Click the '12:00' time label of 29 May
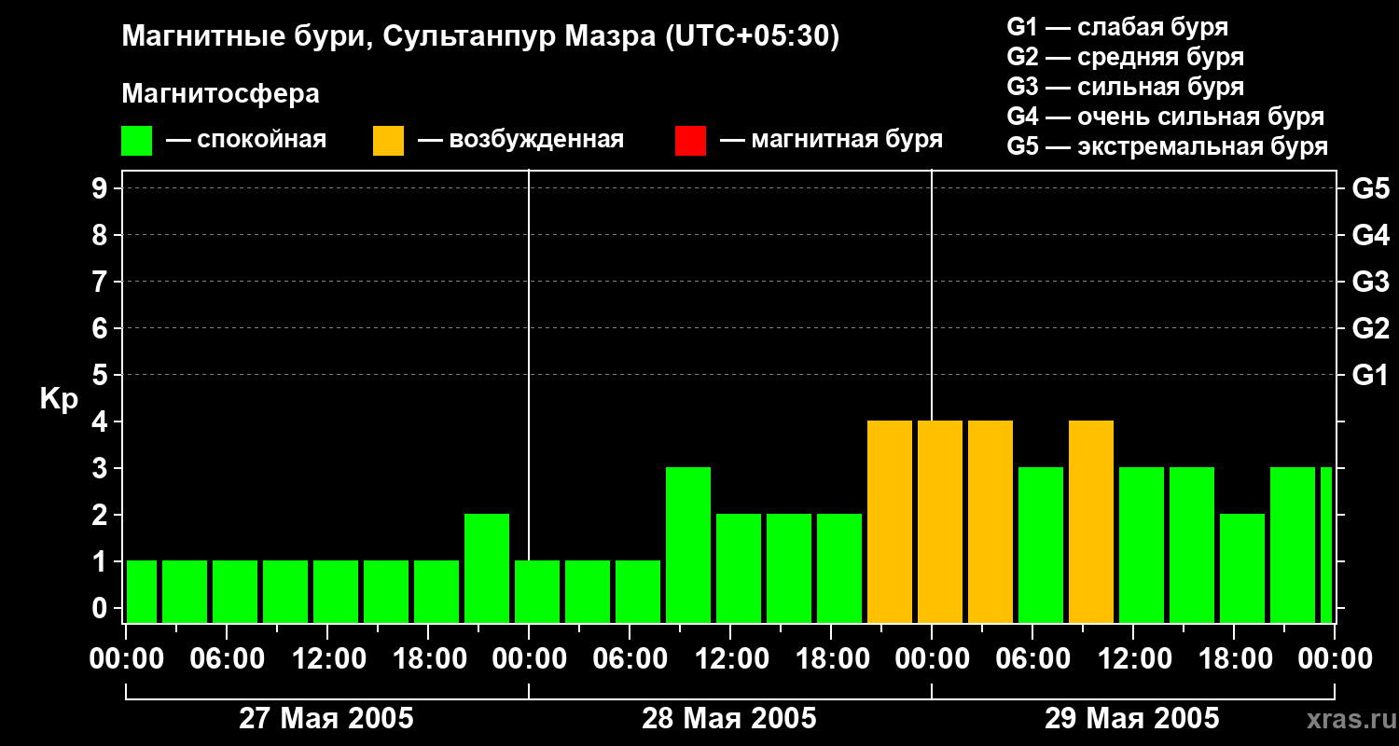 pos(1133,659)
